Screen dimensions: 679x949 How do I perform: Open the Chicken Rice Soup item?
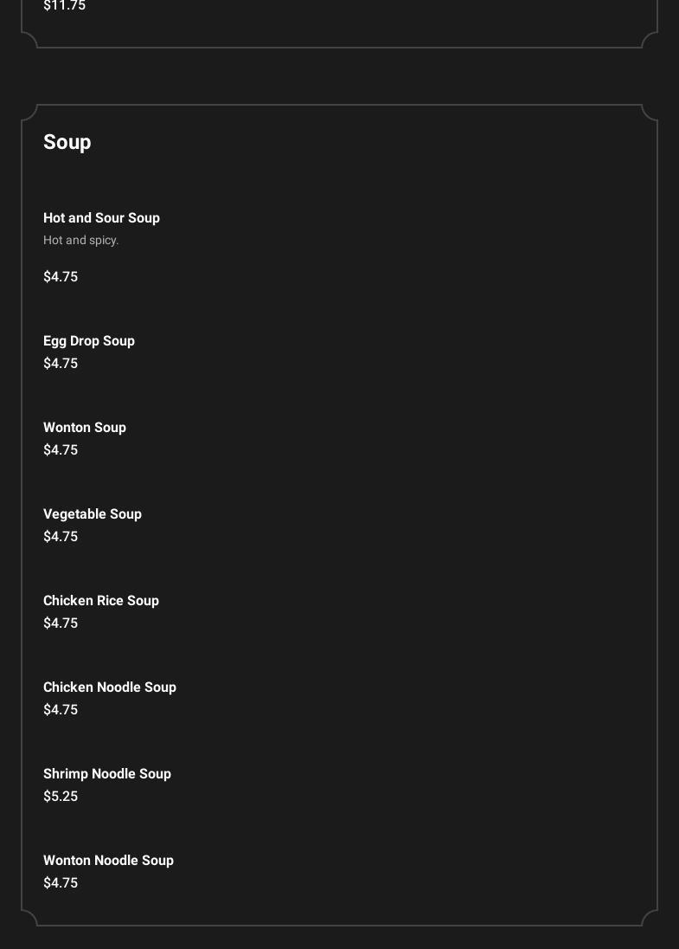click(101, 601)
